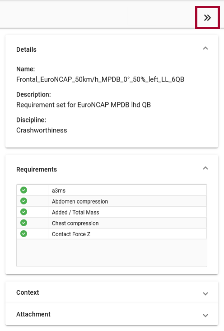Click green status icon for Added / Total Mass
The width and height of the screenshot is (224, 331).
24,212
